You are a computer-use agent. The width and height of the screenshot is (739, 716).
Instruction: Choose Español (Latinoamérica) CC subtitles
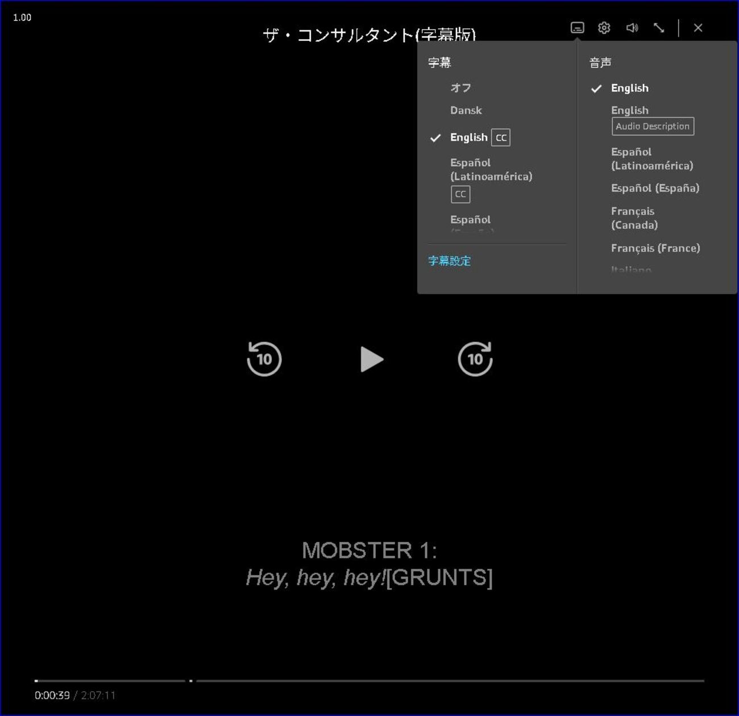coord(491,179)
